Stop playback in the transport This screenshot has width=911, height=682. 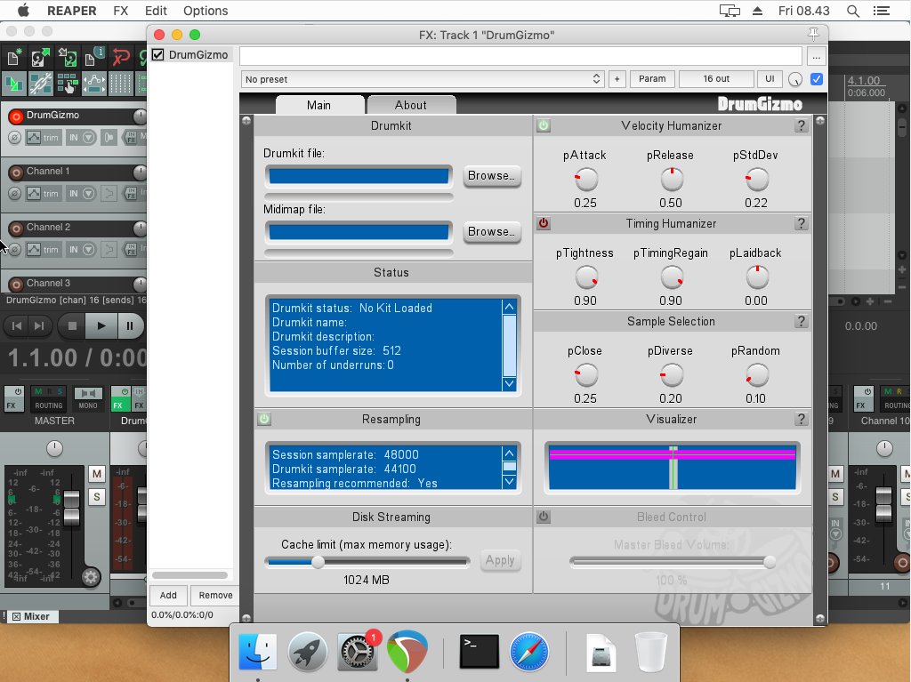tap(72, 326)
